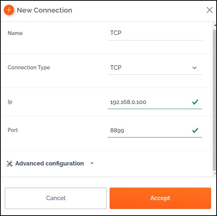Image resolution: width=217 pixels, height=216 pixels.
Task: Expand Advanced configuration using small arrow
Action: 92,163
